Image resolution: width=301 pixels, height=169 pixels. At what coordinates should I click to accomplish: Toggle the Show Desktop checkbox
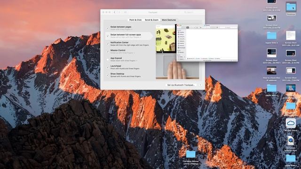108,75
